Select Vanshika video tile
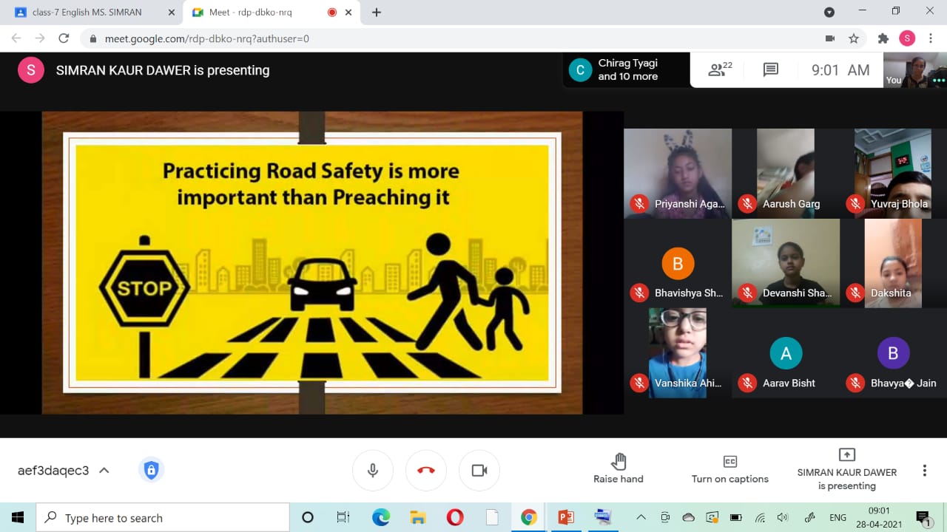The image size is (947, 532). tap(678, 353)
